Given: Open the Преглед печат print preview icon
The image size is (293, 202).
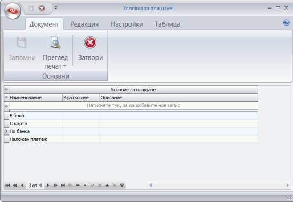Looking at the screenshot, I should [x=55, y=43].
